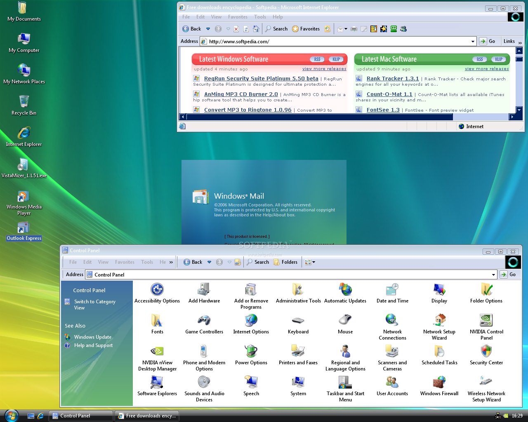The width and height of the screenshot is (528, 422).
Task: Open Date and Time settings
Action: 392,293
